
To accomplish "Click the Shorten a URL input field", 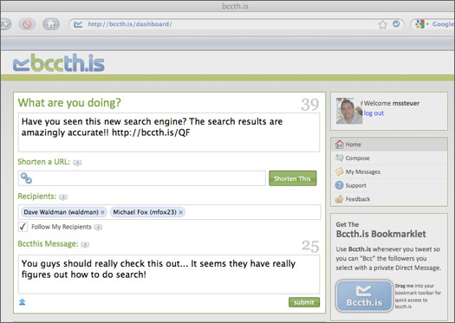I will [x=142, y=178].
